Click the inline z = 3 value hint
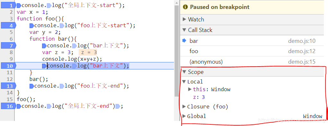This screenshot has width=328, height=126. coord(88,52)
